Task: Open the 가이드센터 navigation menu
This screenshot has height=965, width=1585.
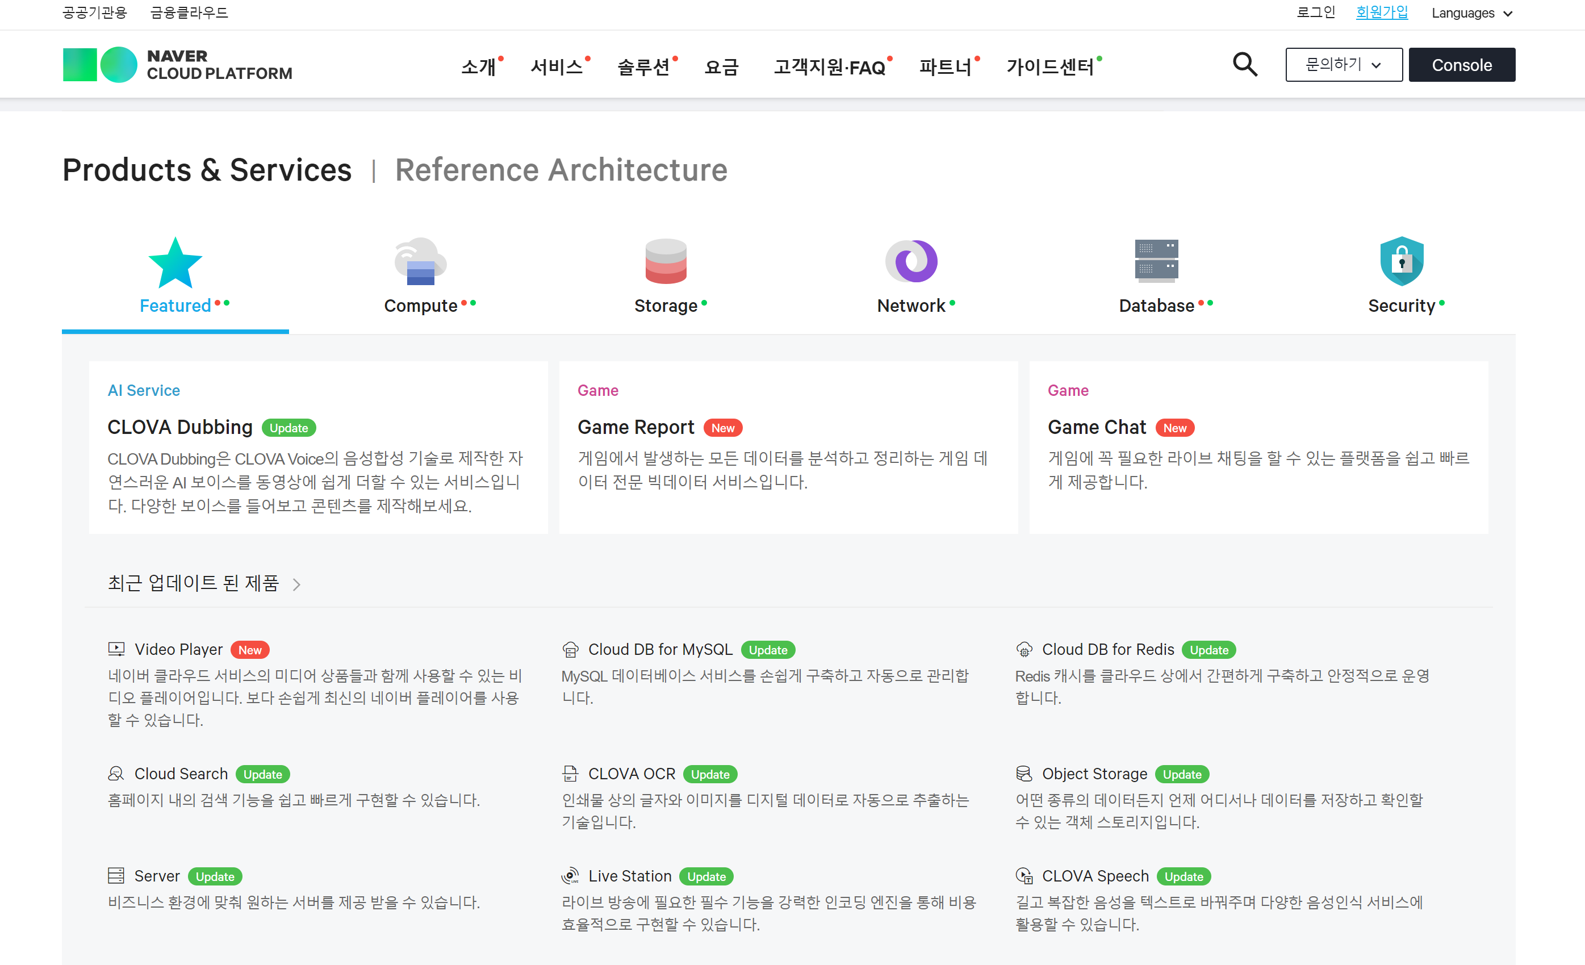Action: click(1050, 66)
